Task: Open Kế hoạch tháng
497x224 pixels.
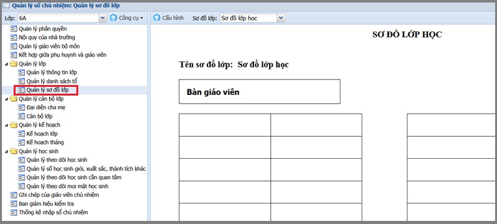Action: [x=45, y=142]
